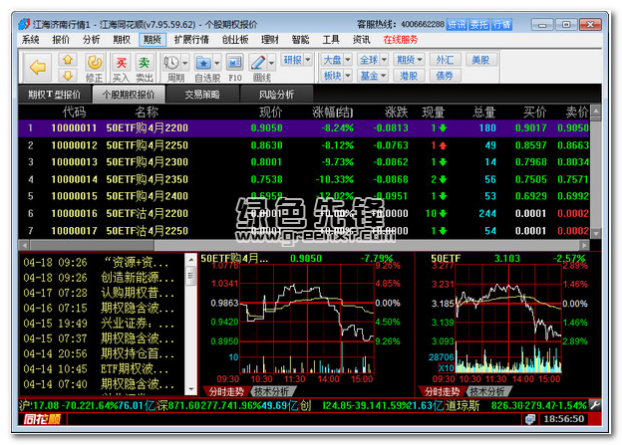Open the 板块 dropdown
622x445 pixels.
click(336, 75)
